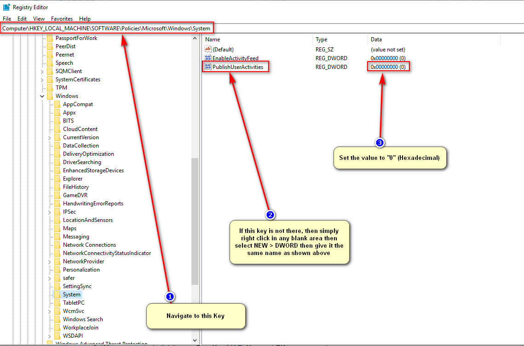The width and height of the screenshot is (524, 346).
Task: Select the PublishUserActivities value name
Action: point(238,67)
